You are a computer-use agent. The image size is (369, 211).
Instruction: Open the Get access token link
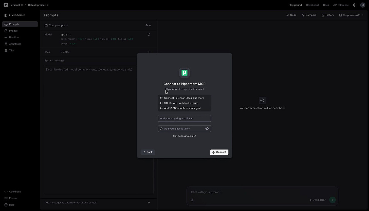[184, 136]
